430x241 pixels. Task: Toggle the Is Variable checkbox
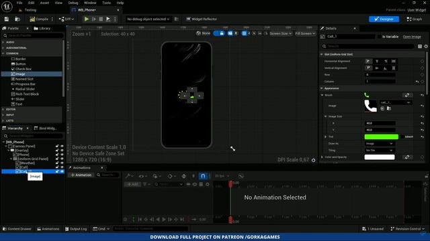pyautogui.click(x=380, y=37)
